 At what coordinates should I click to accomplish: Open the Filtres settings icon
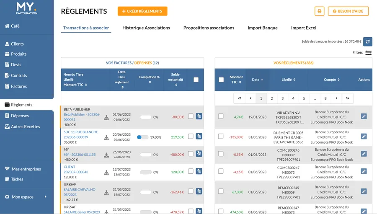point(368,53)
